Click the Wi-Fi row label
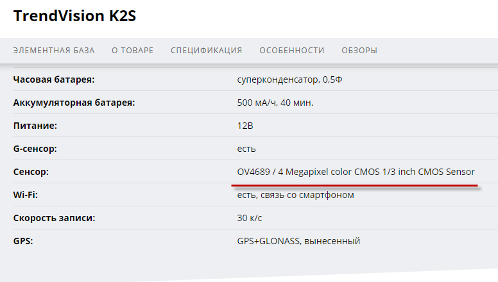Screen dimensions: 498x282 pos(26,195)
